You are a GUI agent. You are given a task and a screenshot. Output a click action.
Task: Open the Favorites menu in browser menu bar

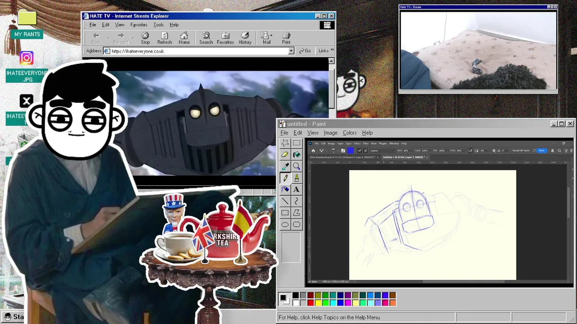click(139, 25)
